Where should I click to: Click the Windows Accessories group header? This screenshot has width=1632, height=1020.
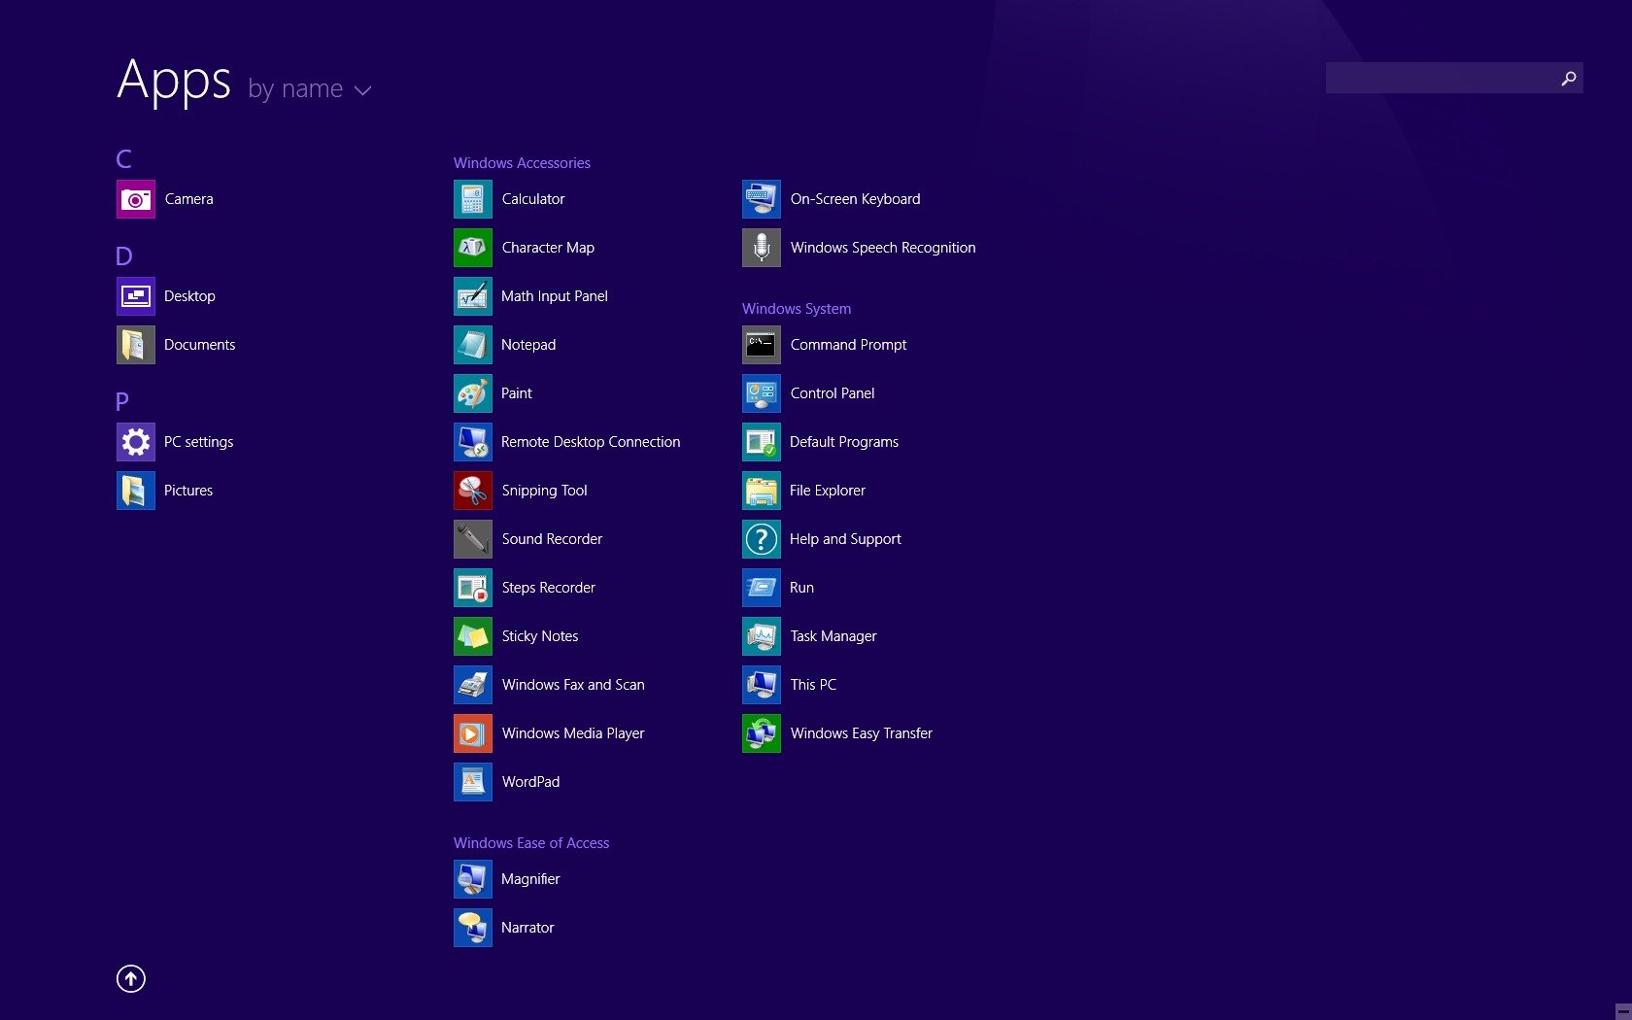click(x=522, y=163)
